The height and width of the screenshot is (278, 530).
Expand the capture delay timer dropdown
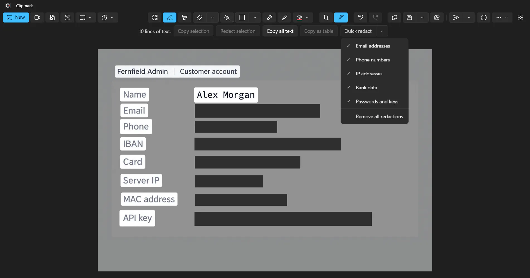[112, 18]
